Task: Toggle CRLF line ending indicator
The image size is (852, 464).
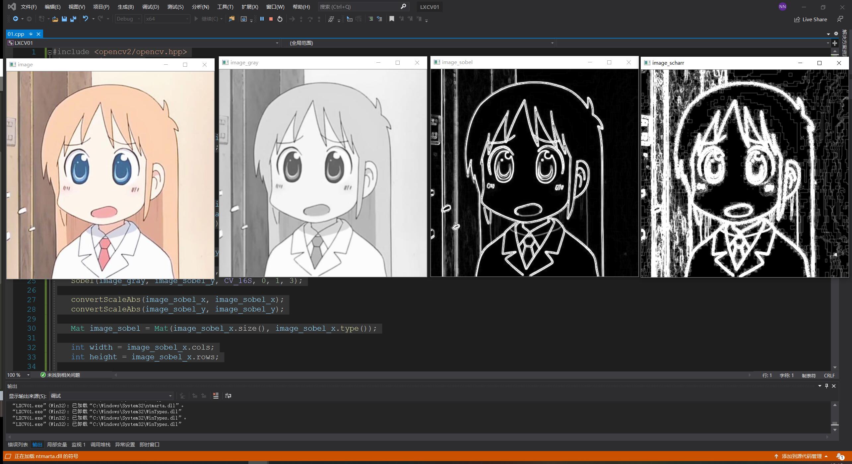Action: point(828,375)
